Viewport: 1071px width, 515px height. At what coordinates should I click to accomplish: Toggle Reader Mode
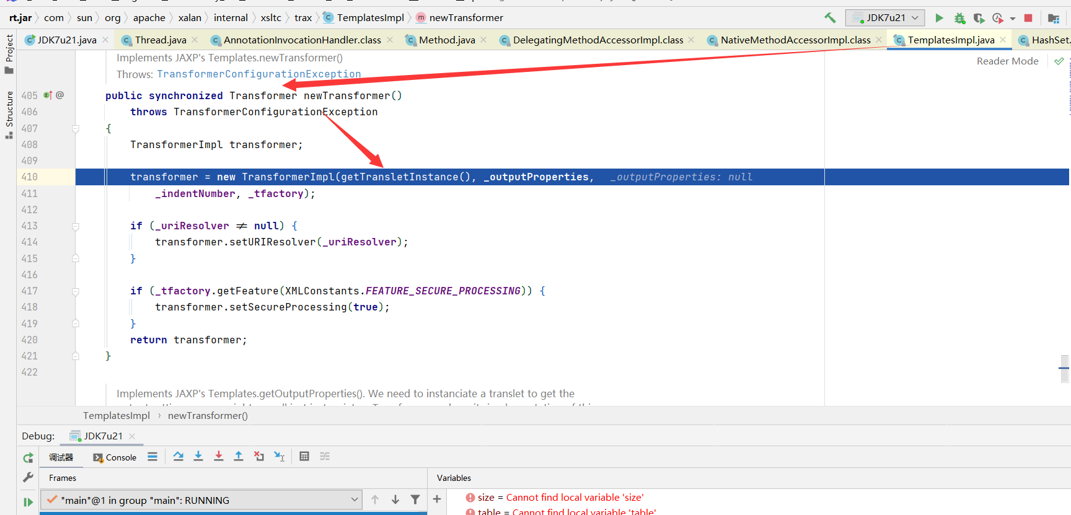1007,61
